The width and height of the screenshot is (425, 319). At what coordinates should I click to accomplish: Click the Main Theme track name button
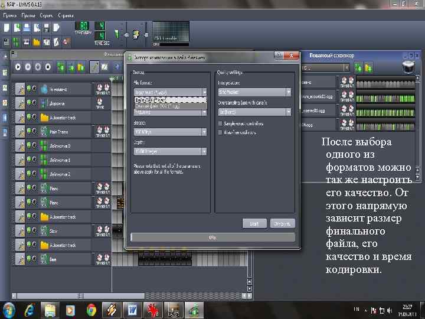coord(66,132)
